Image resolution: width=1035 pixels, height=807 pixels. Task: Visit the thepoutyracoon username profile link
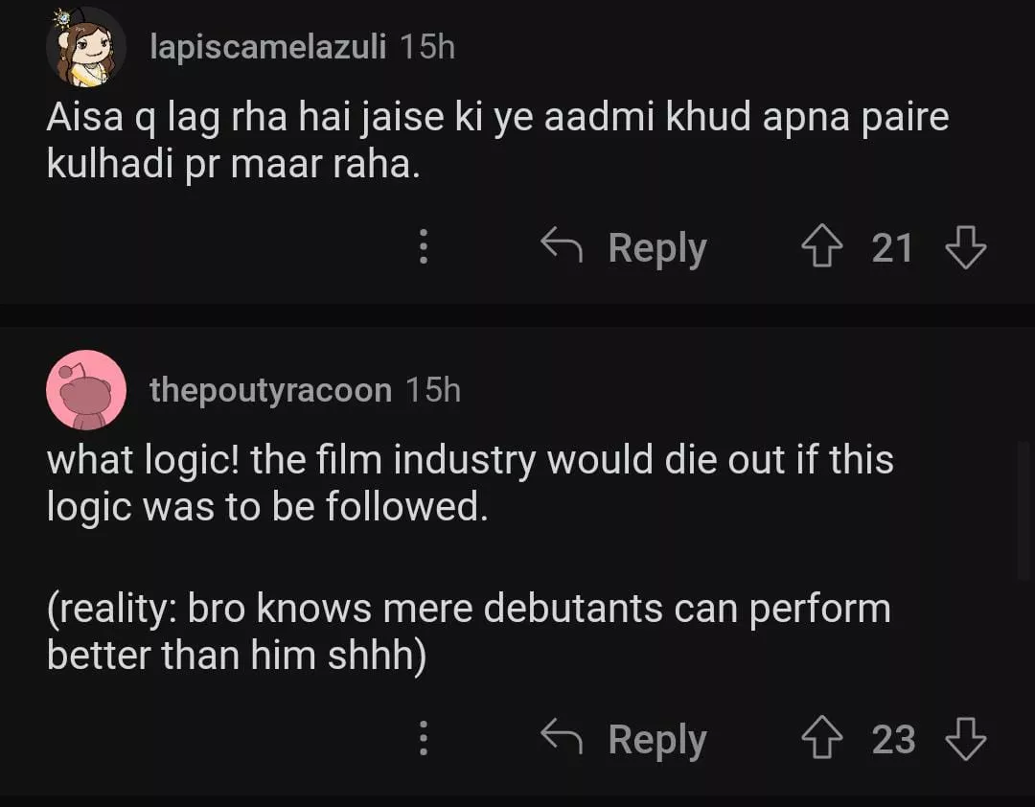click(271, 390)
